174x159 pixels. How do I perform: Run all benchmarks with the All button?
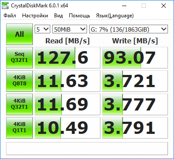(x=19, y=34)
